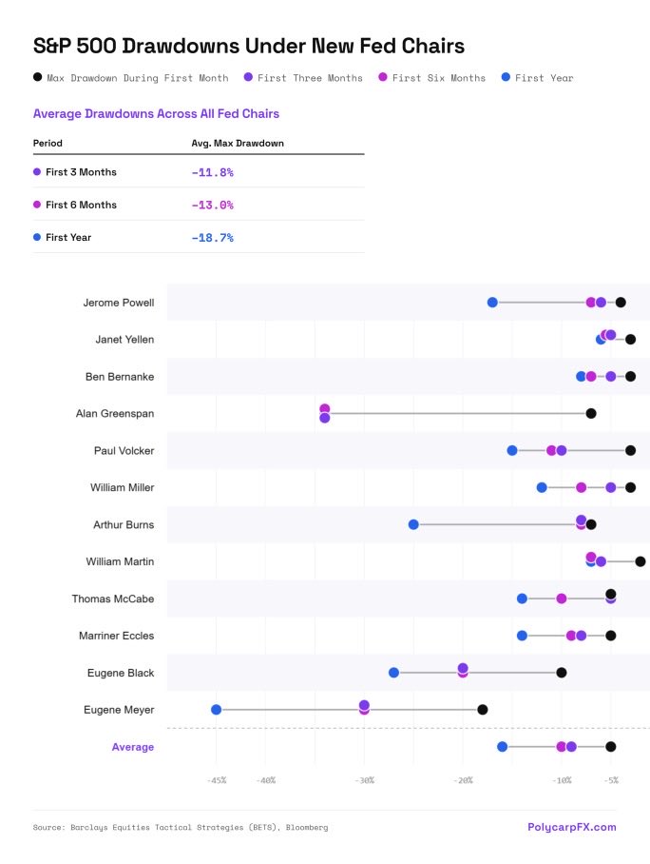Click the Avg. Max Drawdown column header
This screenshot has height=864, width=650.
coord(238,144)
